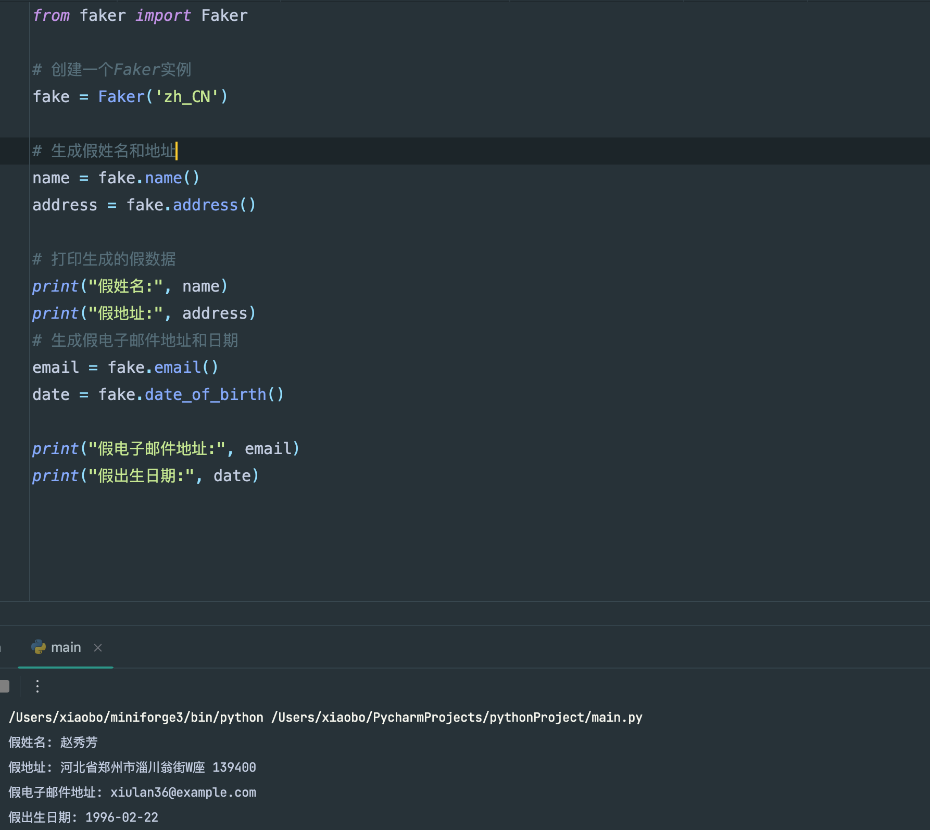Image resolution: width=930 pixels, height=830 pixels.
Task: Open the three-dot more options menu
Action: [x=37, y=686]
